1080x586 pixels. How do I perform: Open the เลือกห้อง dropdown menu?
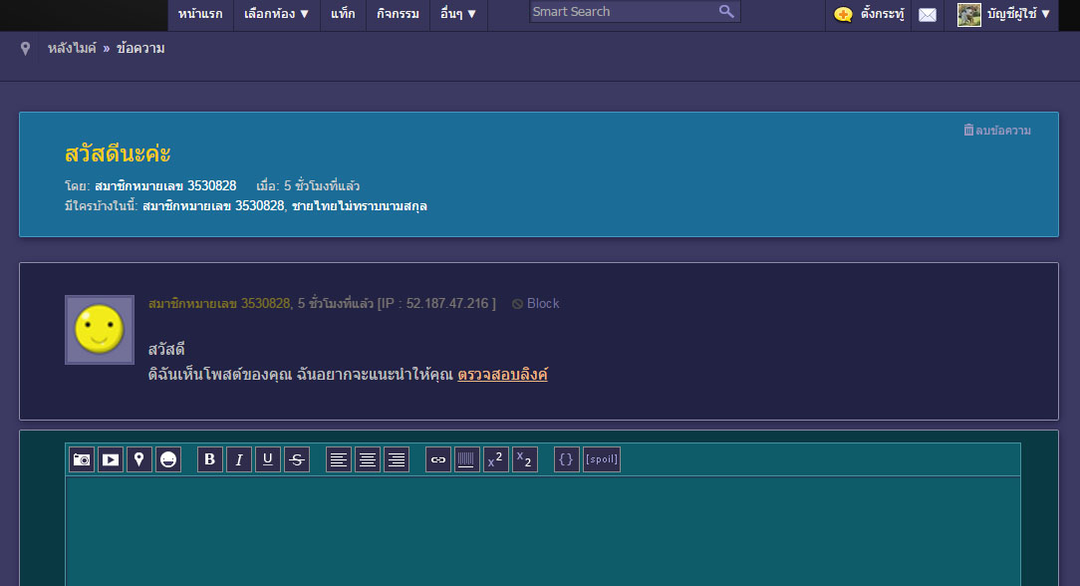[276, 14]
